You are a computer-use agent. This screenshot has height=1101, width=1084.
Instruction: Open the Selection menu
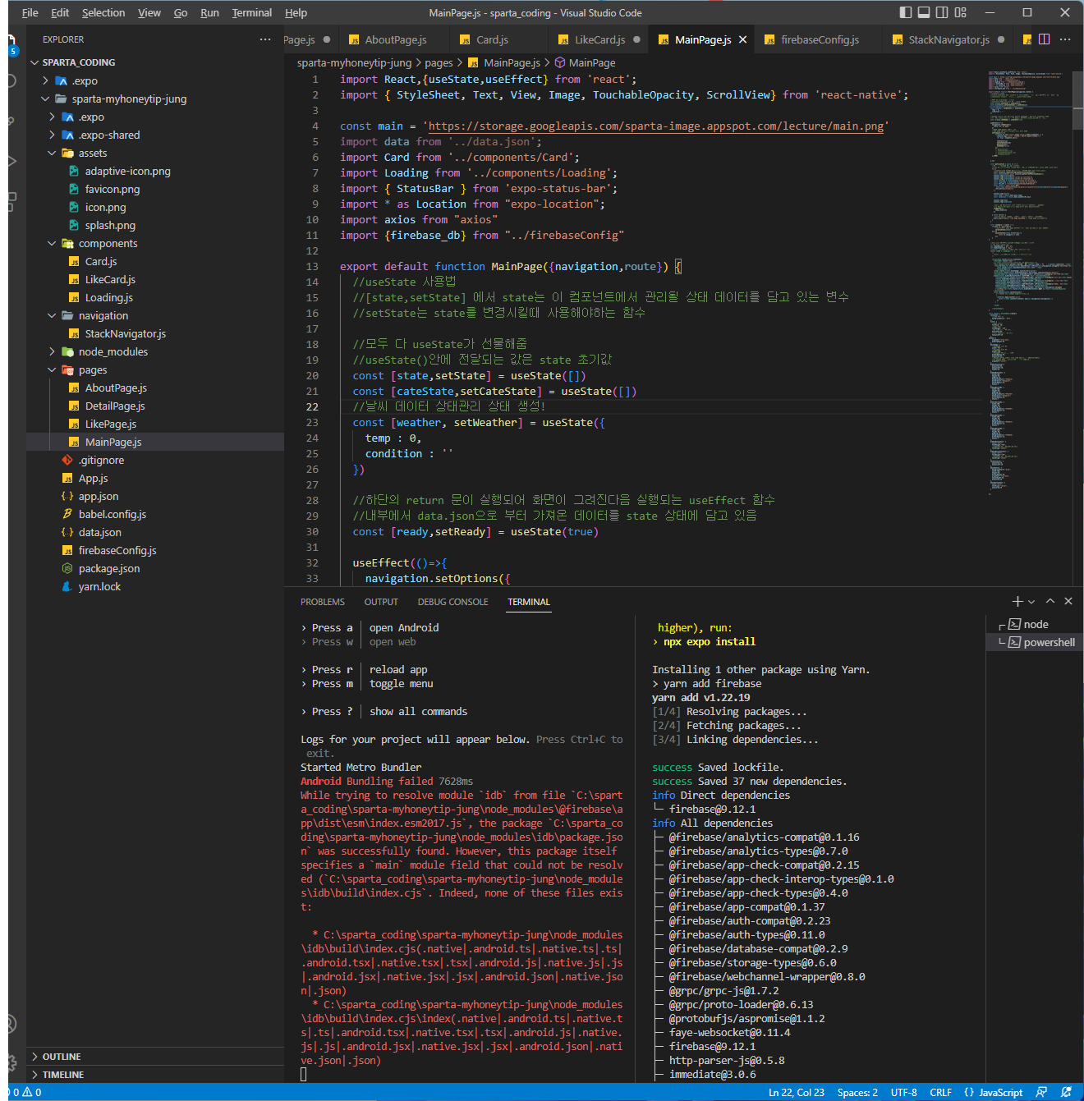[103, 12]
